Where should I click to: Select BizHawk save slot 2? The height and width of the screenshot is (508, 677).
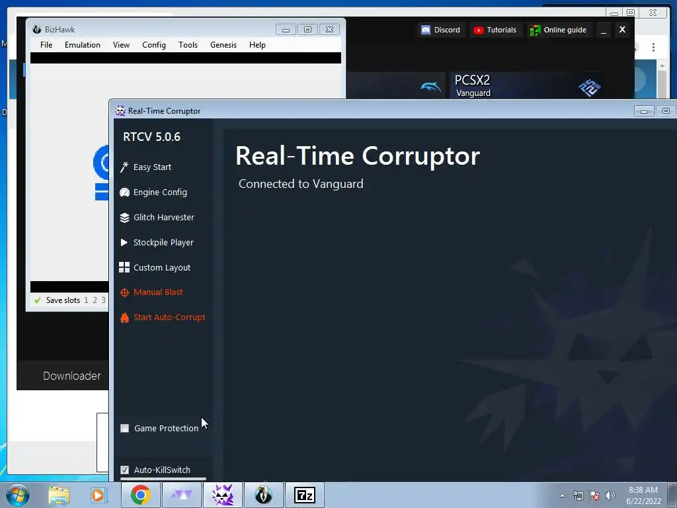(x=95, y=300)
